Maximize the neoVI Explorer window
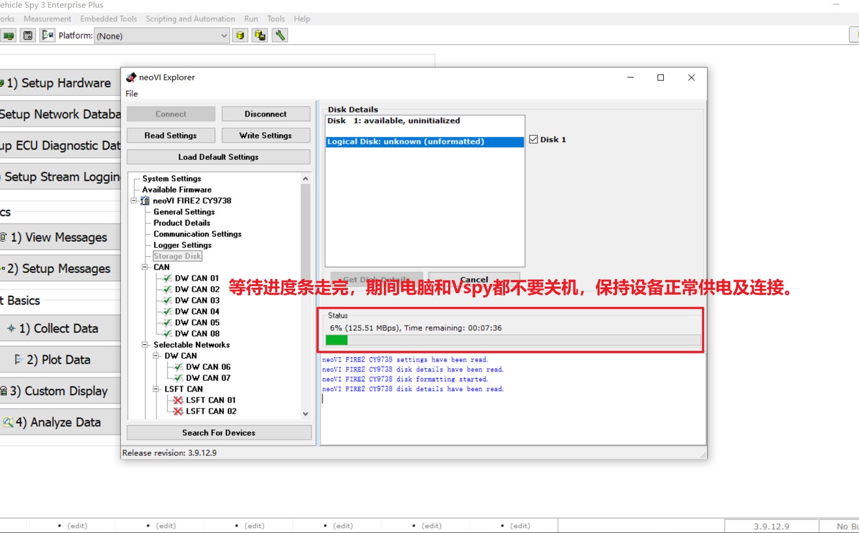Viewport: 859px width, 533px height. tap(661, 78)
